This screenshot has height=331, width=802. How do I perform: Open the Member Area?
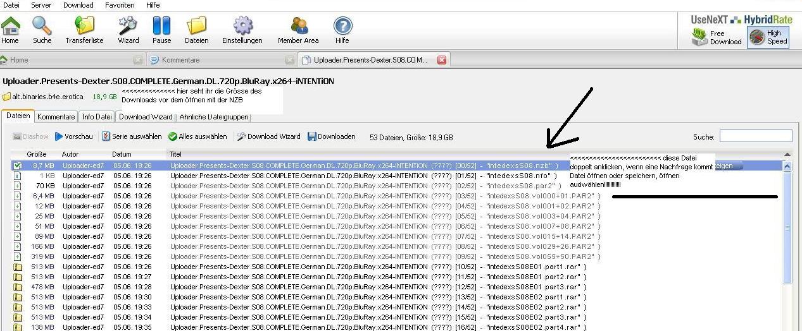tap(298, 30)
